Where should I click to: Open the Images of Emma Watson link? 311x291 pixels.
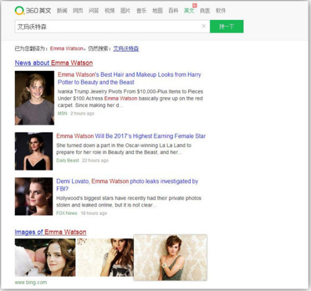50,232
